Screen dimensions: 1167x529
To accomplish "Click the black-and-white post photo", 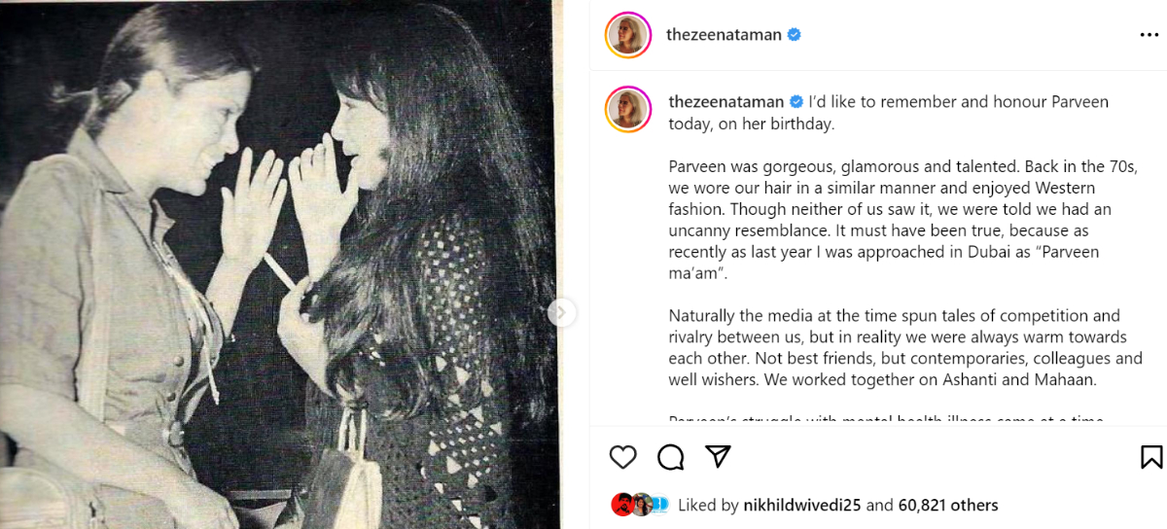I will (x=280, y=264).
